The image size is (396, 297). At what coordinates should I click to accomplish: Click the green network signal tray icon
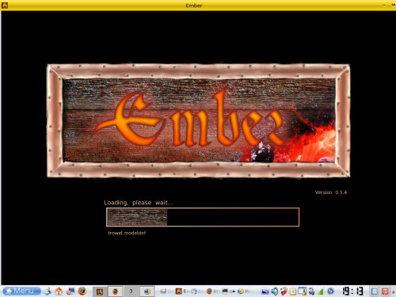point(320,291)
